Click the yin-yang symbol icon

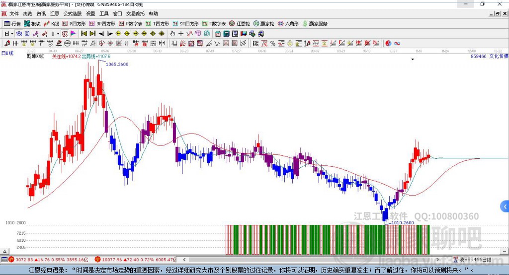coord(388,44)
